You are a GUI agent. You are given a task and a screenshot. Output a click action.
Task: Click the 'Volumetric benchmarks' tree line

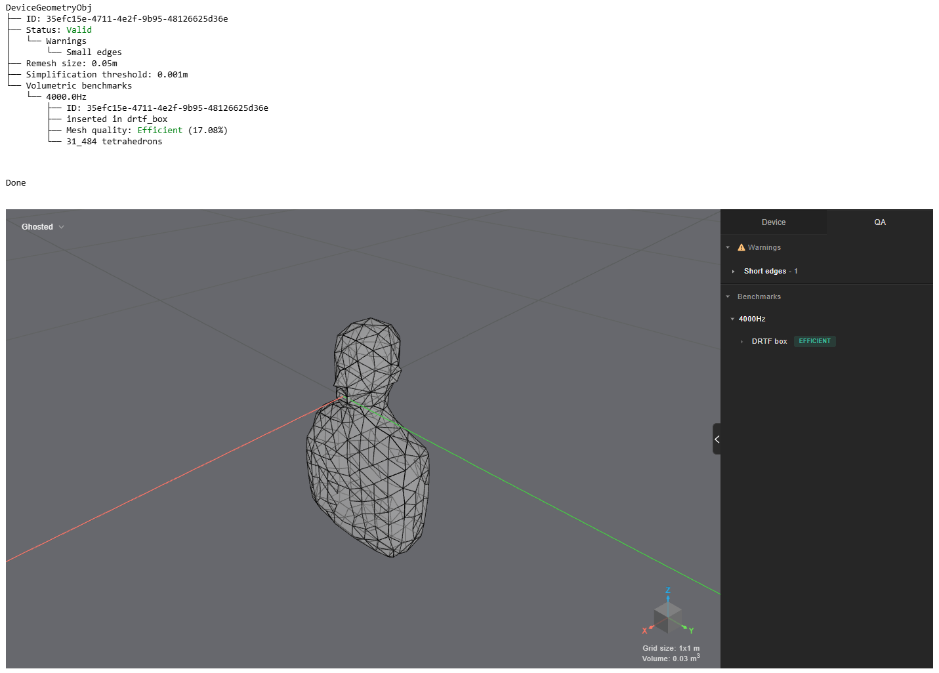(79, 86)
